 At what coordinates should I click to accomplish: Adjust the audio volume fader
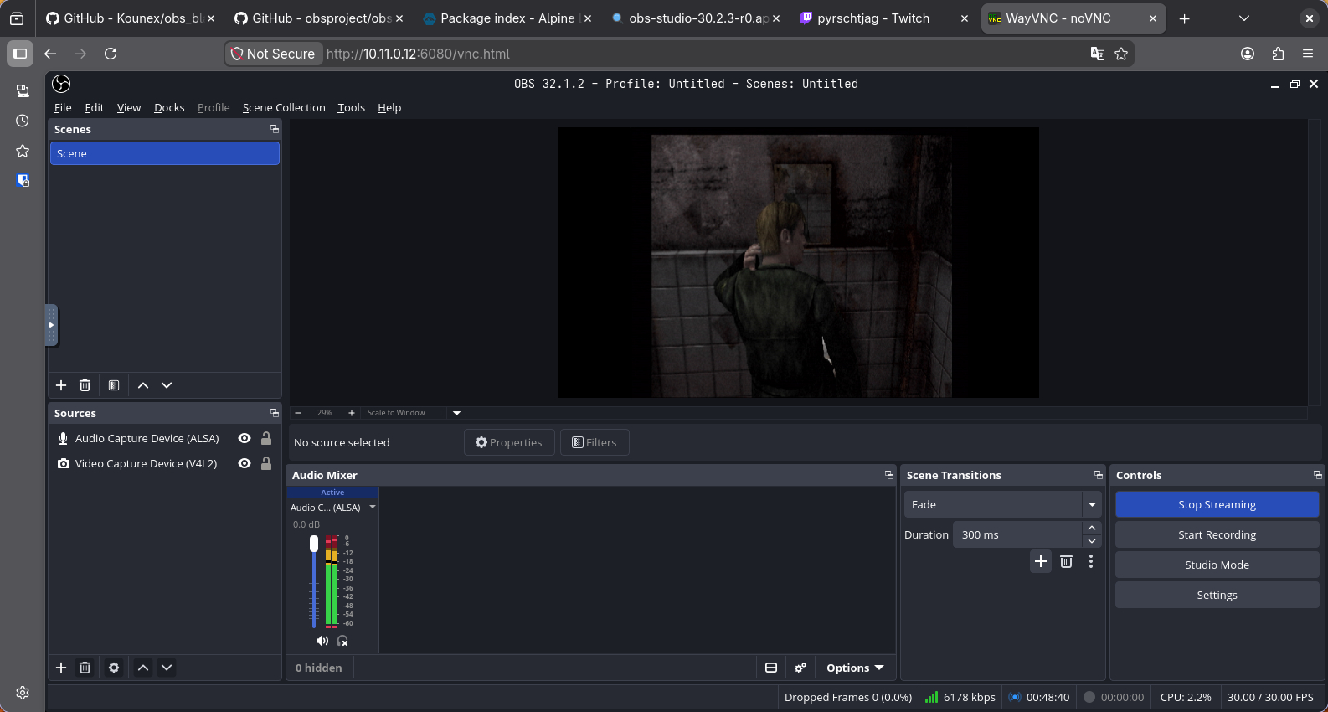tap(314, 544)
